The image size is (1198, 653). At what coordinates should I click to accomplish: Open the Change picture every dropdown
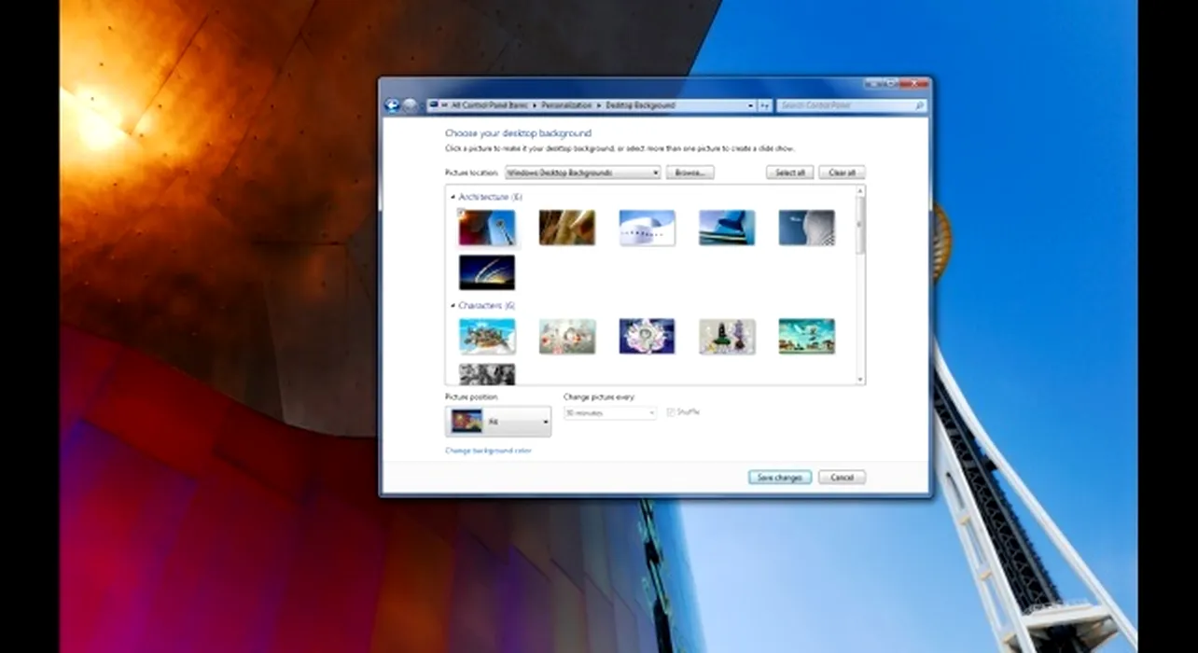pyautogui.click(x=610, y=412)
